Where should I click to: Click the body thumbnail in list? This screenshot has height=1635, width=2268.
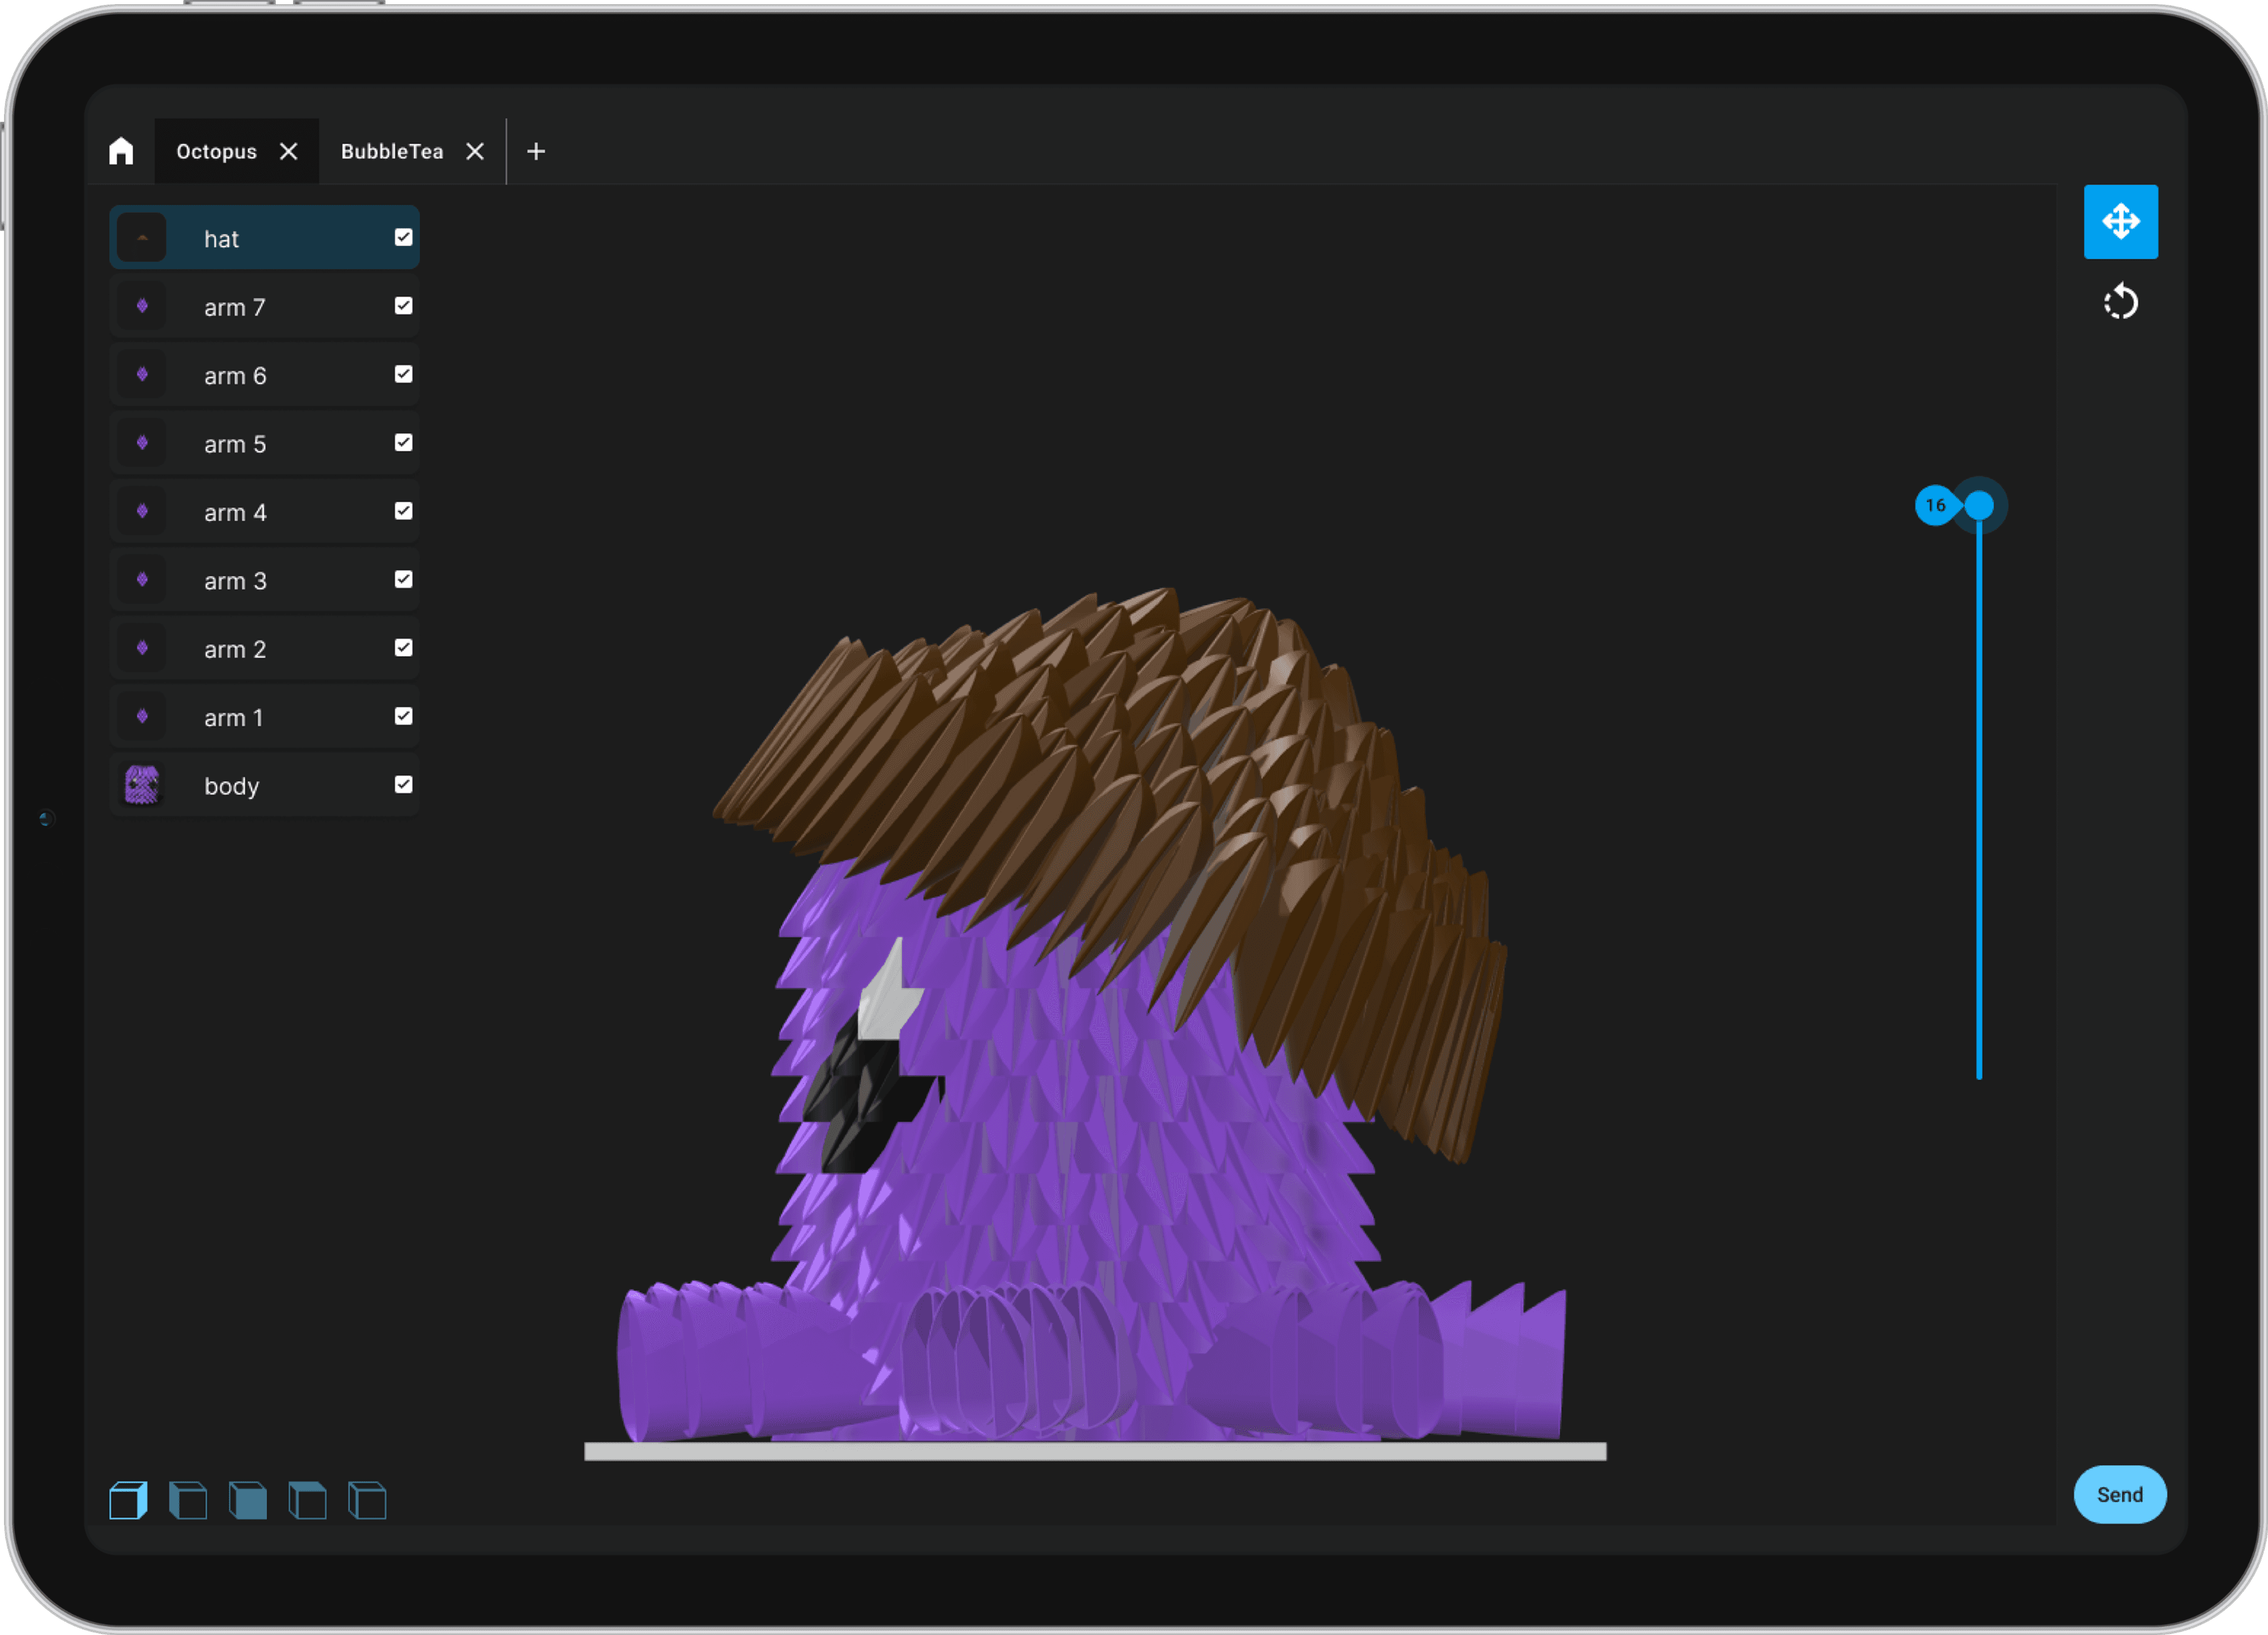pos(142,785)
